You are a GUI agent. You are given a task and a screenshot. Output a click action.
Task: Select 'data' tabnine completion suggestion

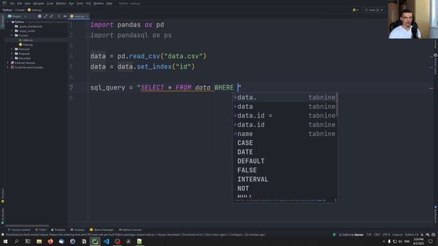click(x=285, y=107)
